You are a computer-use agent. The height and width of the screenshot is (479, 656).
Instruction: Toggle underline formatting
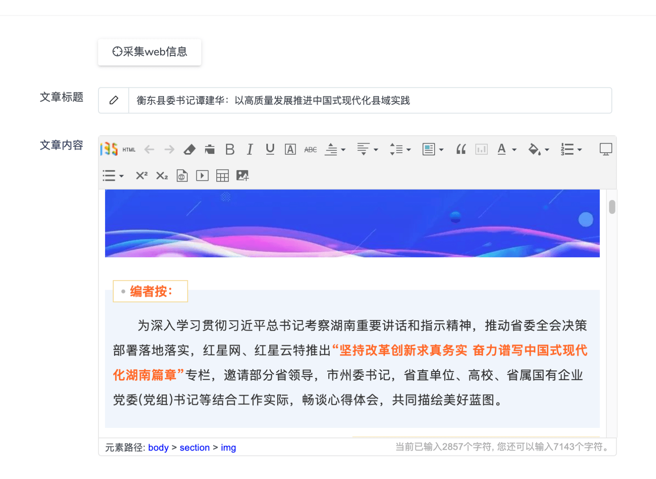click(x=270, y=150)
